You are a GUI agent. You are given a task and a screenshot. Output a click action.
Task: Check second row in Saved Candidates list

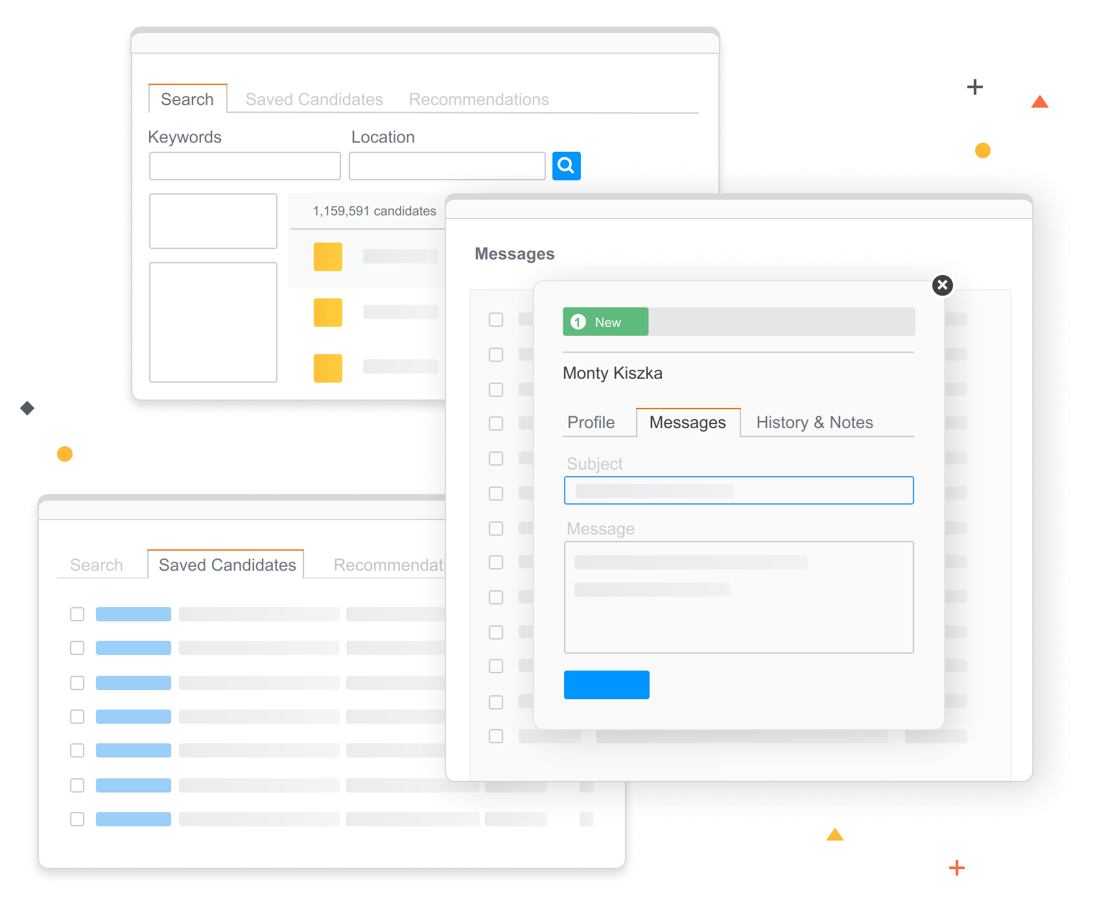tap(77, 648)
